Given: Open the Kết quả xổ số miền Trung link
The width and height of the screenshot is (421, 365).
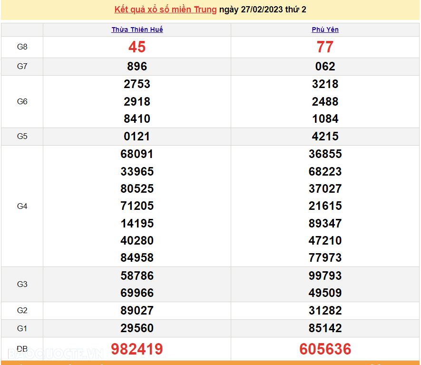Looking at the screenshot, I should pyautogui.click(x=164, y=9).
